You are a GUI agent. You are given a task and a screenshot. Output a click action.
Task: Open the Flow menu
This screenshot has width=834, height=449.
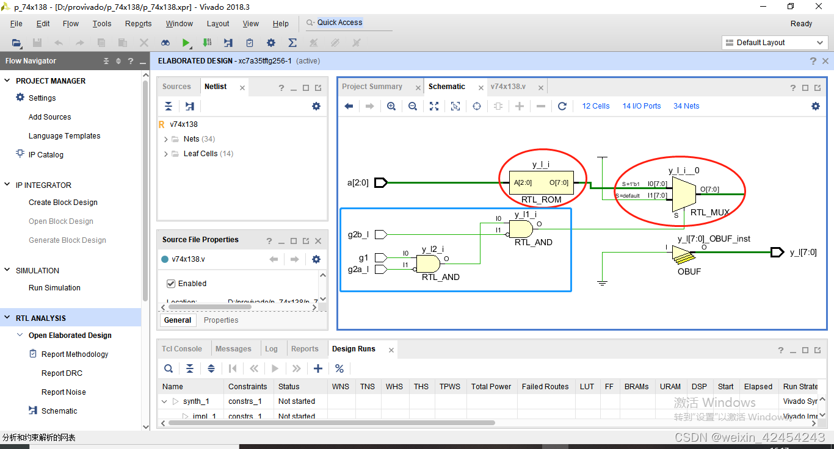(x=71, y=24)
